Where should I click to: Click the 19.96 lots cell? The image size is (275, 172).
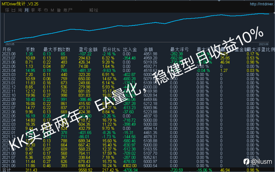coord(30,95)
